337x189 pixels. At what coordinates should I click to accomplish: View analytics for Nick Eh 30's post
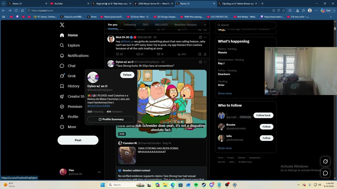pyautogui.click(x=182, y=54)
